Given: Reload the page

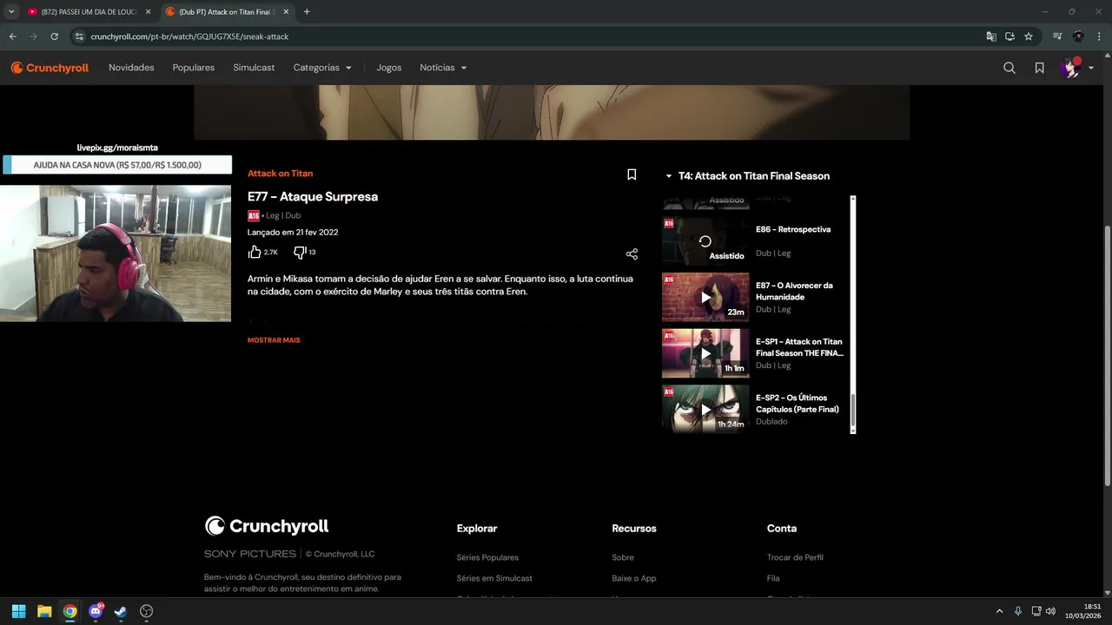Looking at the screenshot, I should [x=54, y=36].
